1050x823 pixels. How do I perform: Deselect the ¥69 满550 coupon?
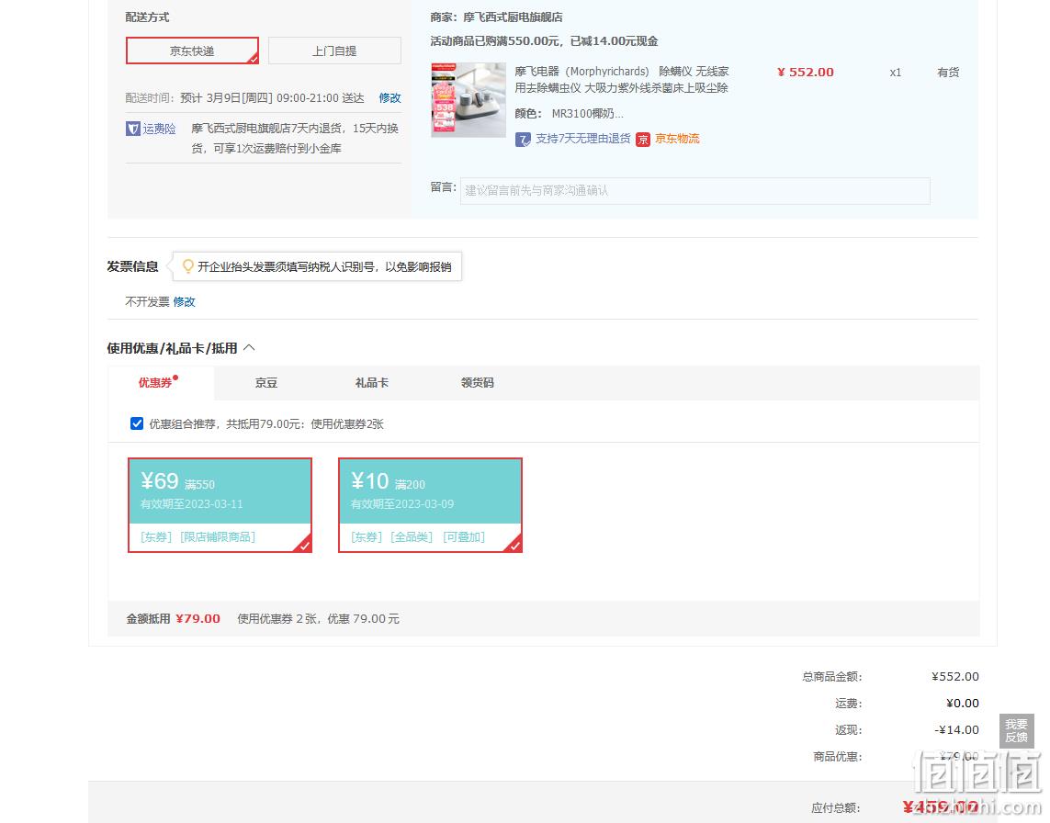pyautogui.click(x=220, y=505)
